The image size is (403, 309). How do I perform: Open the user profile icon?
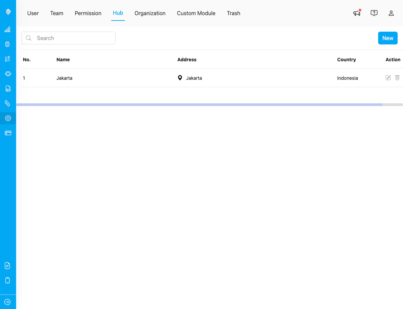point(391,13)
